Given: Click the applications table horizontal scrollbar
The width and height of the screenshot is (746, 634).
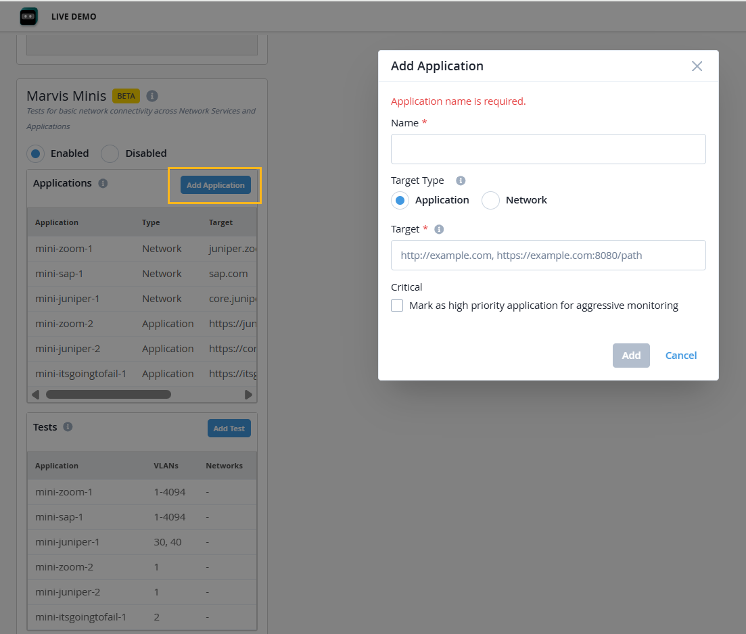Looking at the screenshot, I should coord(108,395).
